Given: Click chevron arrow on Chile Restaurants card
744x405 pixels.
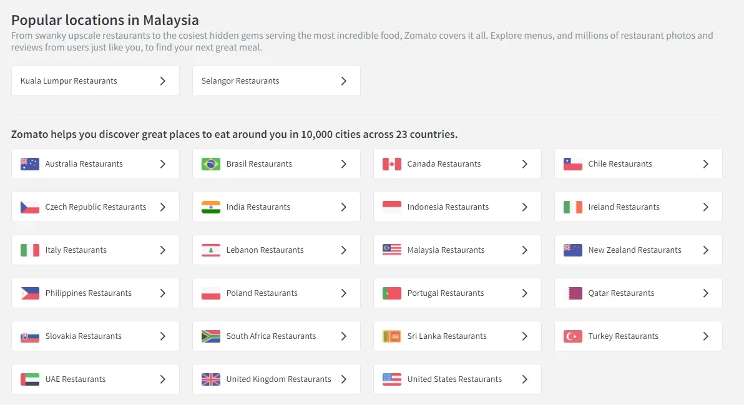Looking at the screenshot, I should click(x=705, y=164).
